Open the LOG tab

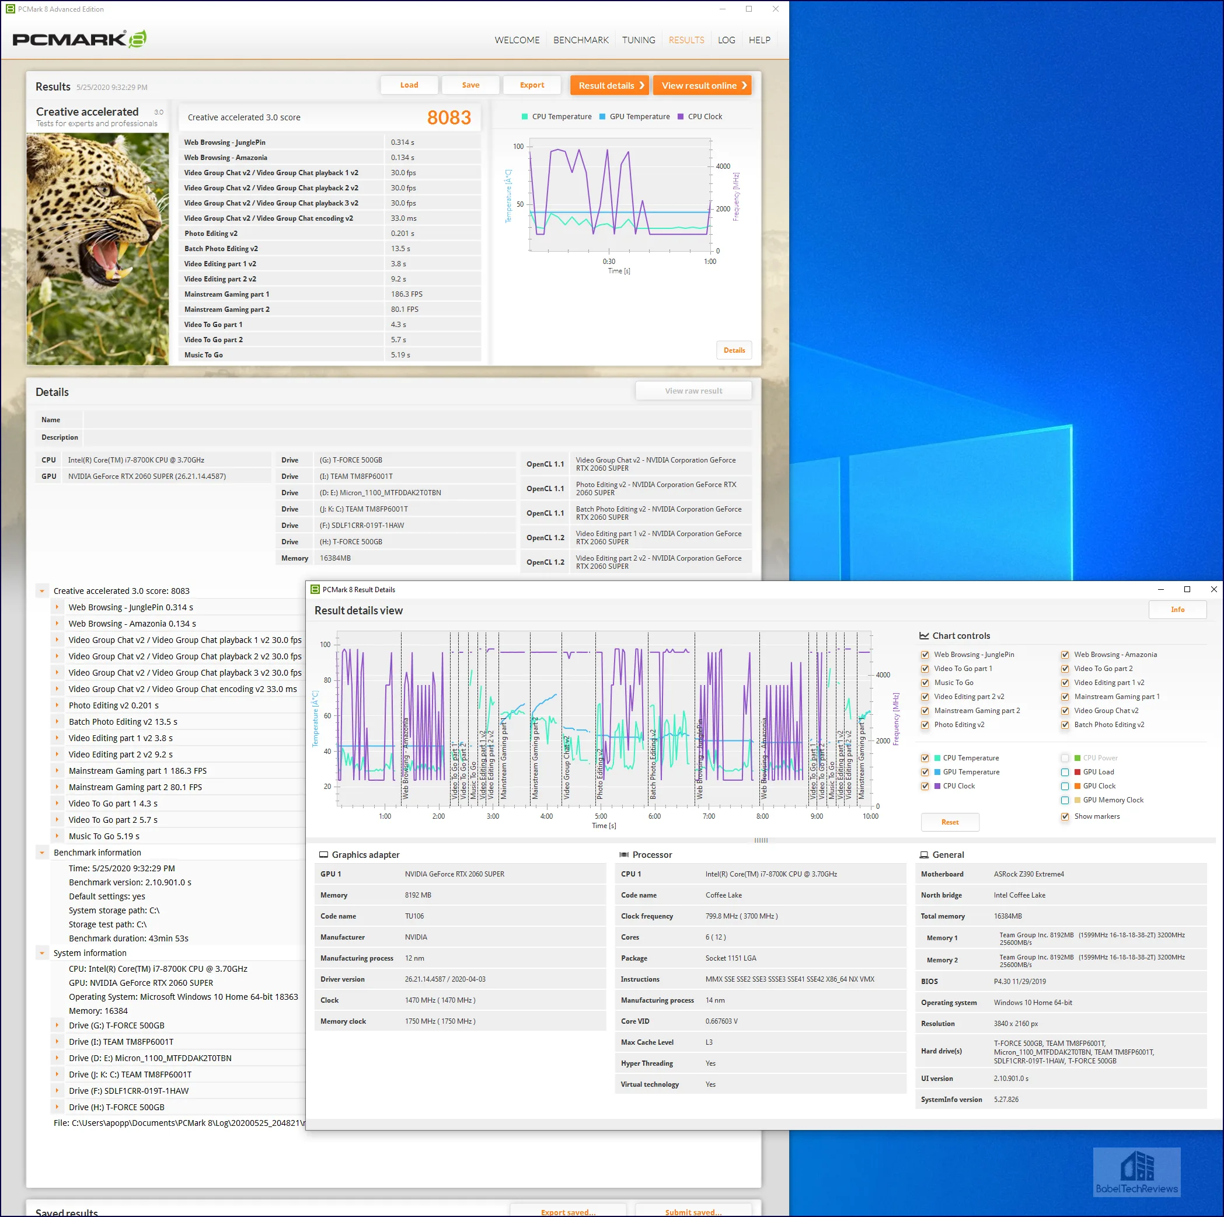coord(726,40)
